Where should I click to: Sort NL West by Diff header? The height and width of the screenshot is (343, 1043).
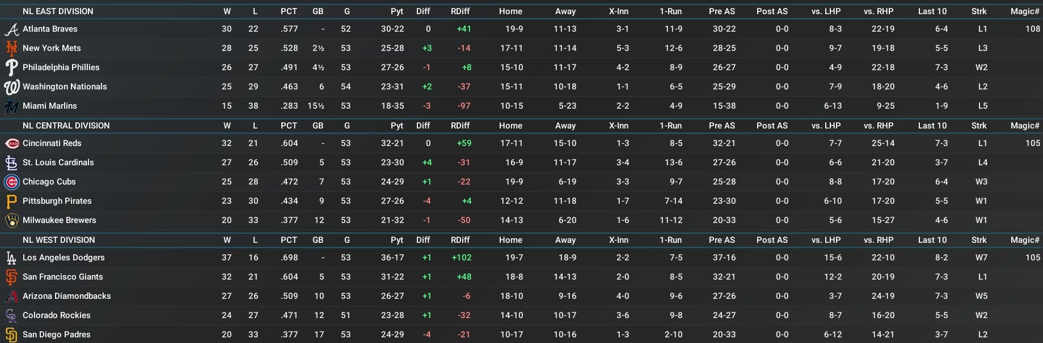[423, 240]
